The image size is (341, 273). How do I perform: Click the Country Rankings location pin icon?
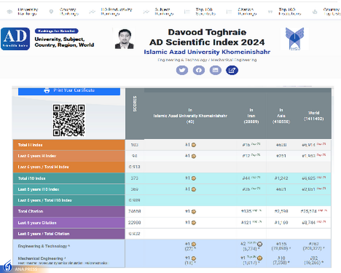tap(51, 12)
